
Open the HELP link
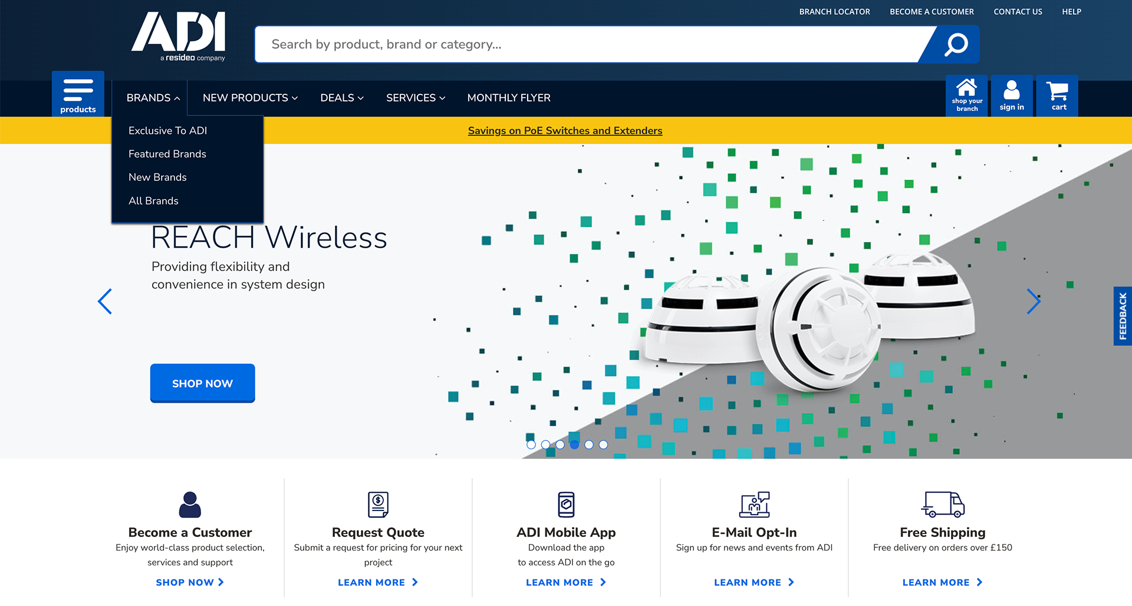point(1071,12)
